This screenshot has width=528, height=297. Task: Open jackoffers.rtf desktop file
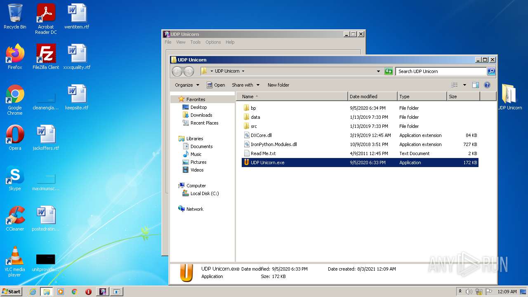pyautogui.click(x=46, y=138)
